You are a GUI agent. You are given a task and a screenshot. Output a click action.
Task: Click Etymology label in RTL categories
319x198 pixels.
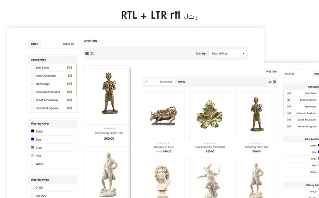[x=310, y=106]
